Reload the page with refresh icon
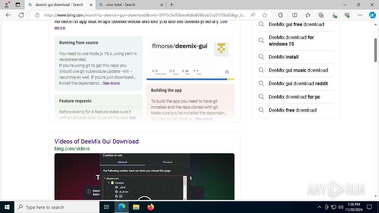 (x=21, y=15)
